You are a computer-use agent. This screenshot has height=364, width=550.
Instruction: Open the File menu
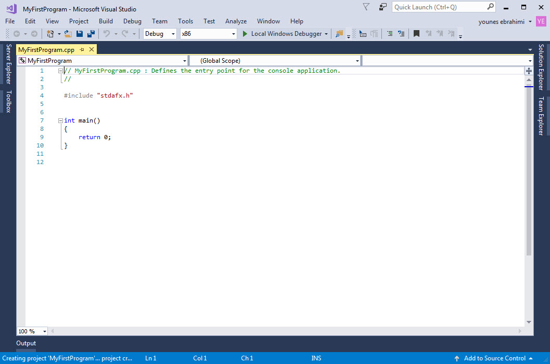tap(10, 21)
